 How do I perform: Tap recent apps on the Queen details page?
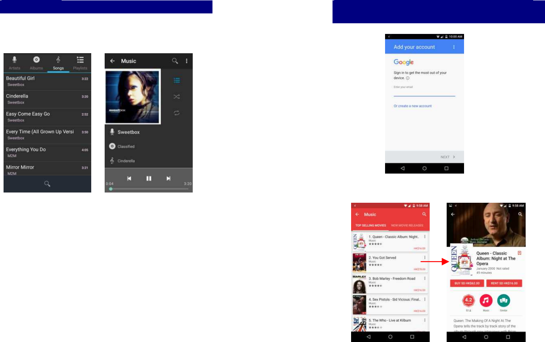tap(508, 336)
